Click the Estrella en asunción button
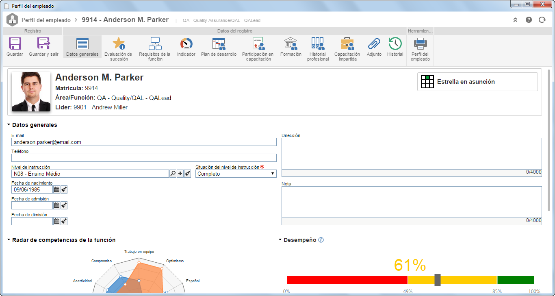The height and width of the screenshot is (296, 555). 477,82
